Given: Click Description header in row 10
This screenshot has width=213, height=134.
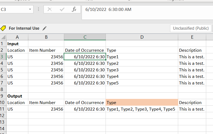Looking at the screenshot, I should coord(192,102).
